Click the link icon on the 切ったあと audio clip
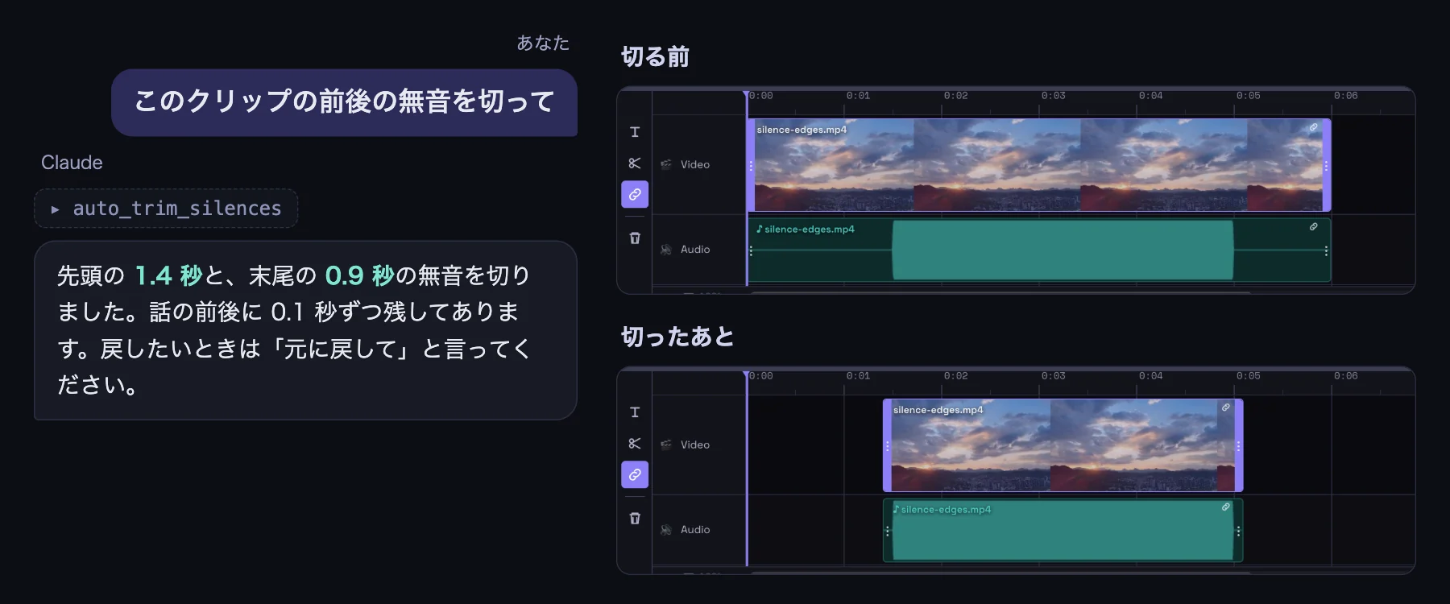Screen dimensions: 1450x604 click(x=1226, y=507)
